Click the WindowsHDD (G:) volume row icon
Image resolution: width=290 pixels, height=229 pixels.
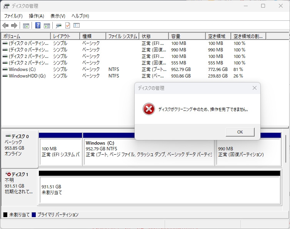[5, 76]
